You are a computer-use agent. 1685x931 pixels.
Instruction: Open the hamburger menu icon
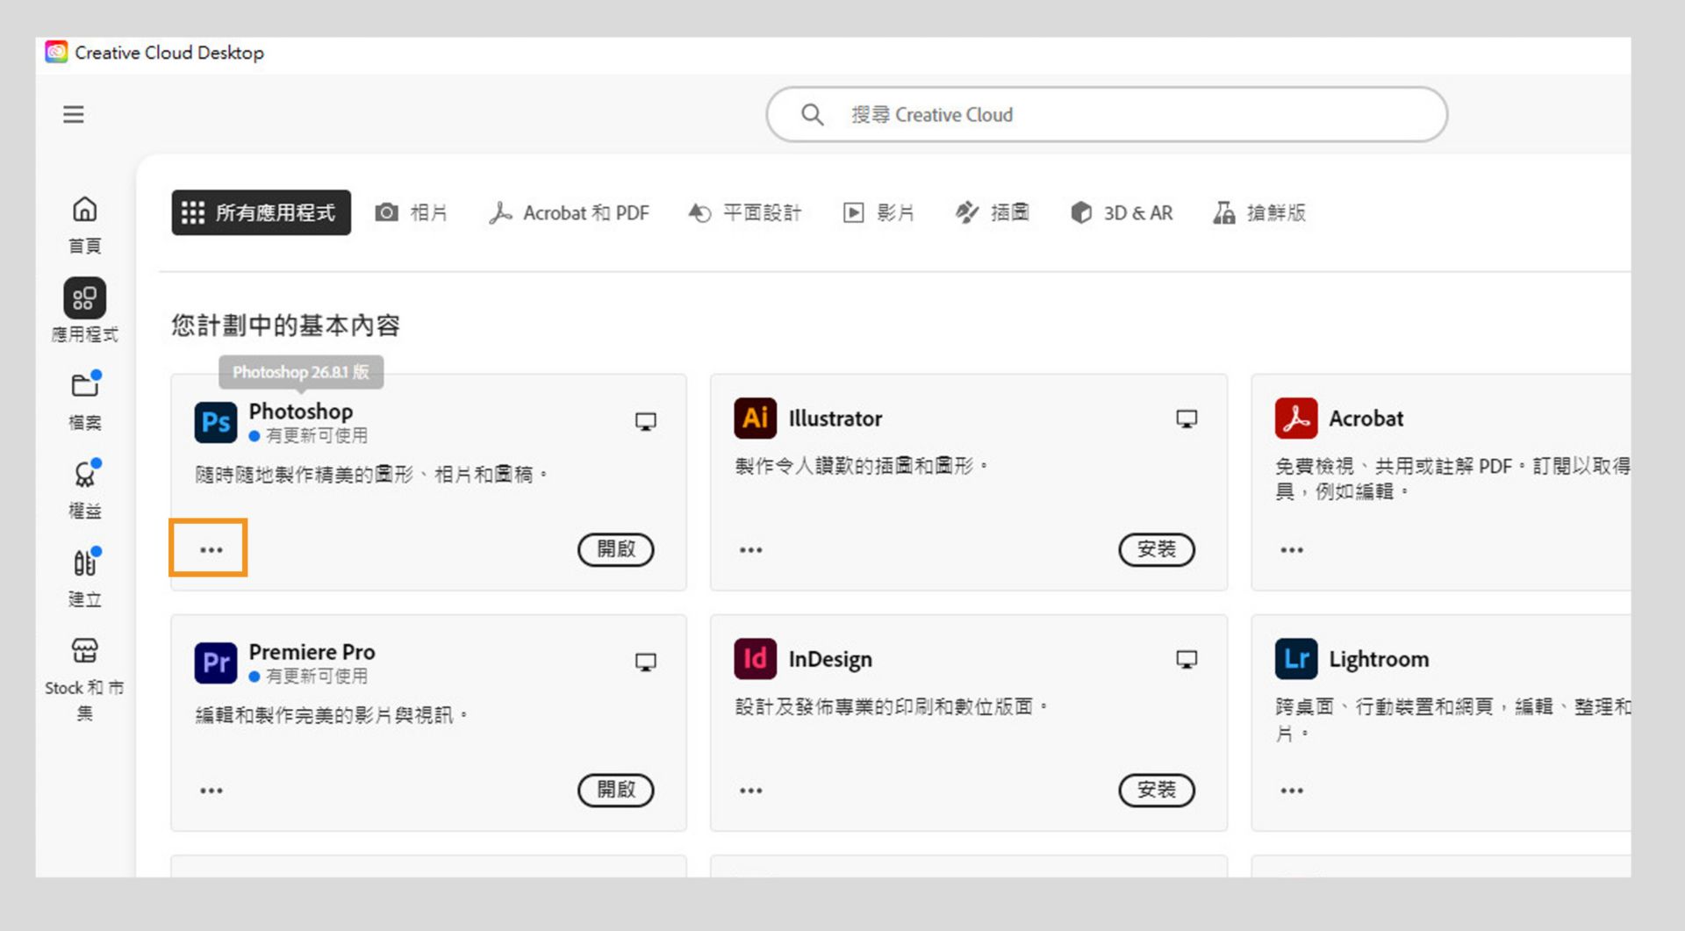coord(74,114)
